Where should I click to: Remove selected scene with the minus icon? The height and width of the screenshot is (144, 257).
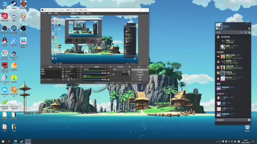point(45,80)
